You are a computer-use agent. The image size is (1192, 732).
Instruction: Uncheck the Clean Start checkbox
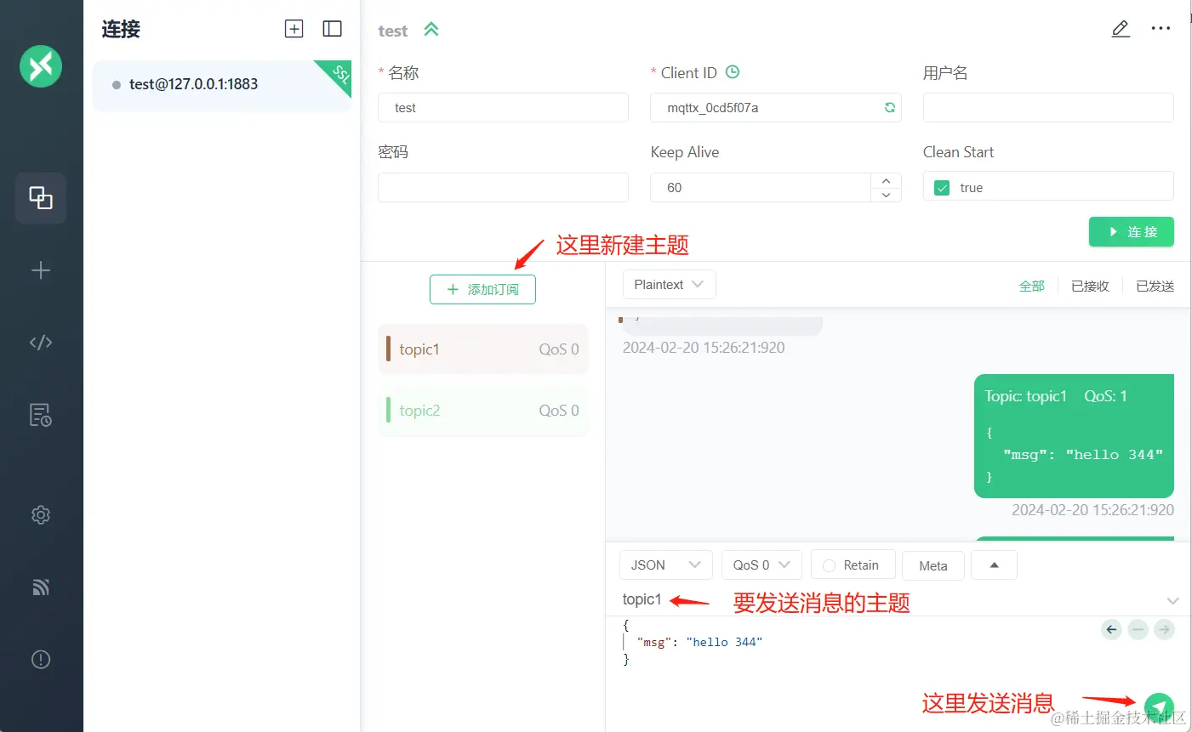(x=941, y=187)
